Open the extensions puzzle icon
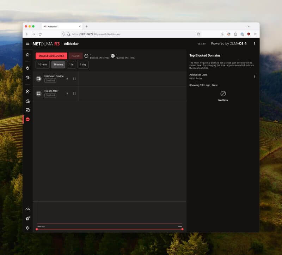 235,34
